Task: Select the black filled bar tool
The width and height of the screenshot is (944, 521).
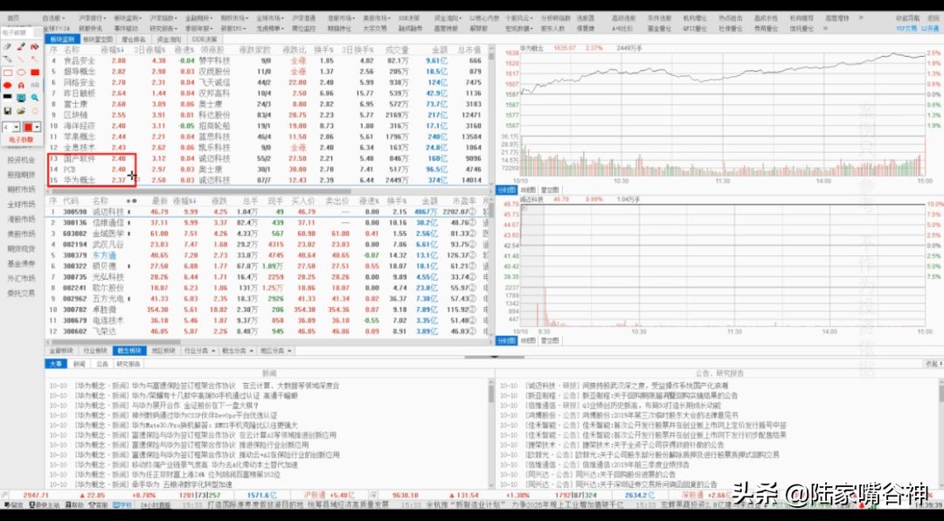Action: pos(8,97)
